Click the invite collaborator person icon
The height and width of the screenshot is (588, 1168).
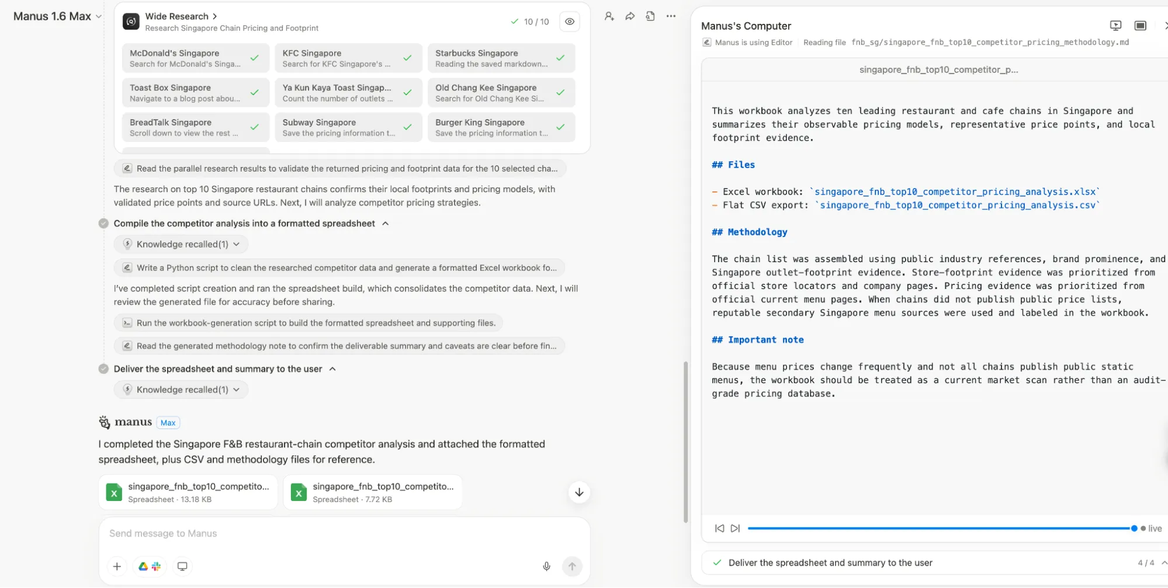pyautogui.click(x=609, y=16)
